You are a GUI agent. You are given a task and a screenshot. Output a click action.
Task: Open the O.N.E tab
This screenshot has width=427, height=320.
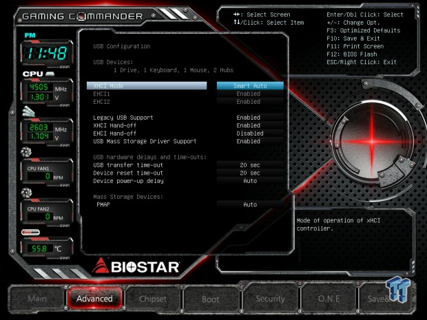click(329, 299)
